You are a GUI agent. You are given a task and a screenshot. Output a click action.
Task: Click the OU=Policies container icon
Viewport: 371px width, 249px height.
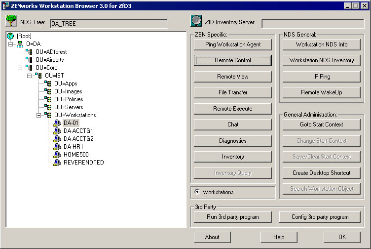click(48, 99)
